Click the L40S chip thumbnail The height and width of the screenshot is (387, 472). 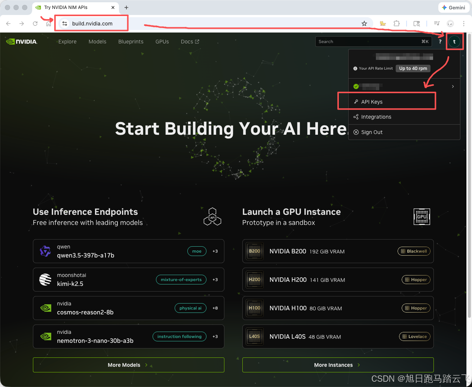coord(255,336)
